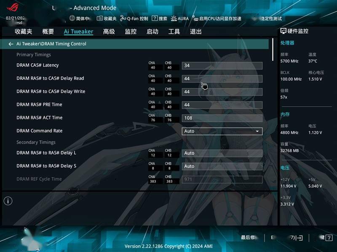This screenshot has width=337, height=252.
Task: Click the 启用CPU访问显存加速 icon
Action: pos(195,18)
